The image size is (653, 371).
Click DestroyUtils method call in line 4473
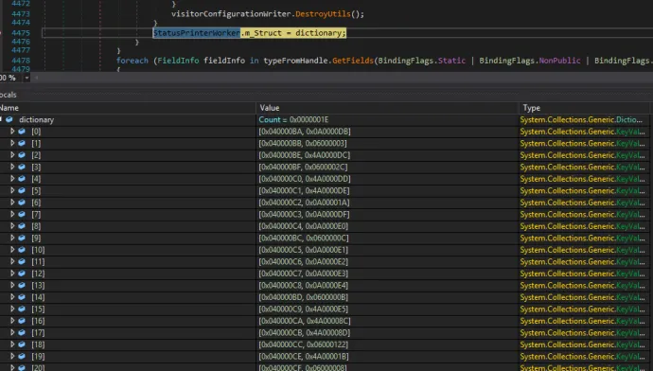coord(323,14)
